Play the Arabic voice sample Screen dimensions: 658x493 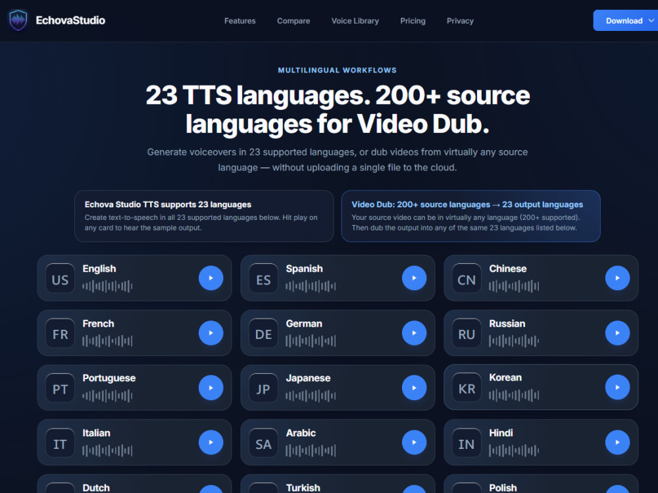coord(414,442)
